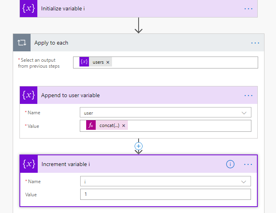Collapse the Append to user variable header
The image size is (276, 213).
coord(139,96)
